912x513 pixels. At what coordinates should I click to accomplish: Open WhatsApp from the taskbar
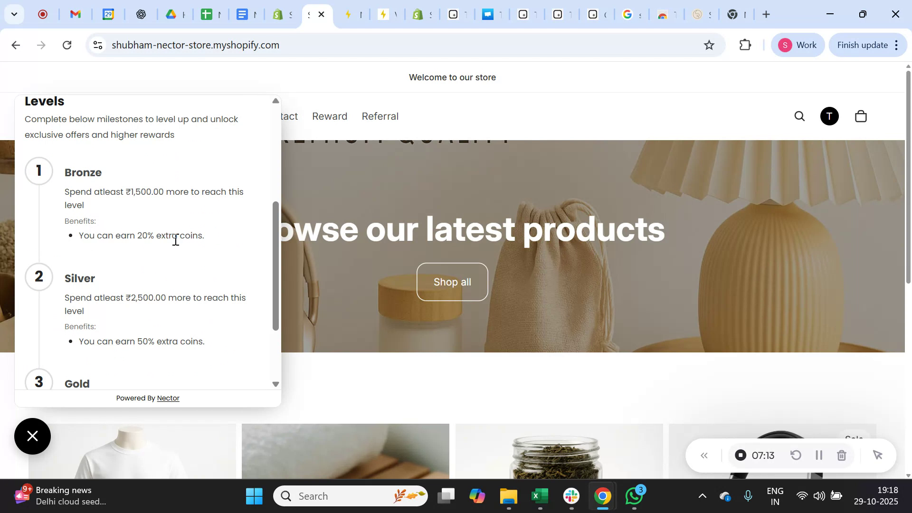634,495
